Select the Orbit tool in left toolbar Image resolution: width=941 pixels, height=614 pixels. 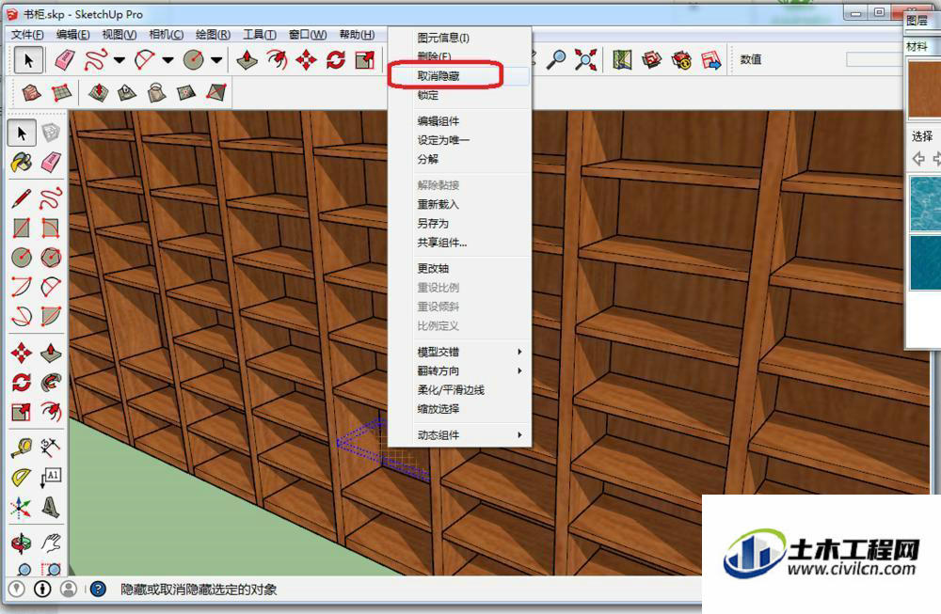click(22, 543)
